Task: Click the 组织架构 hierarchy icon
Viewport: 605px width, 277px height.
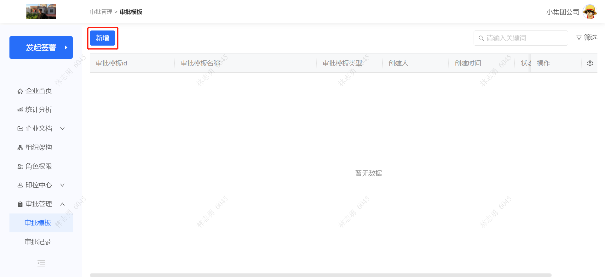Action: click(20, 147)
